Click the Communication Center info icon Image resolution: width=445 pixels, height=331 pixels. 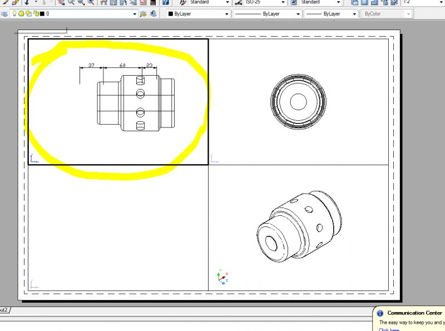tap(380, 313)
